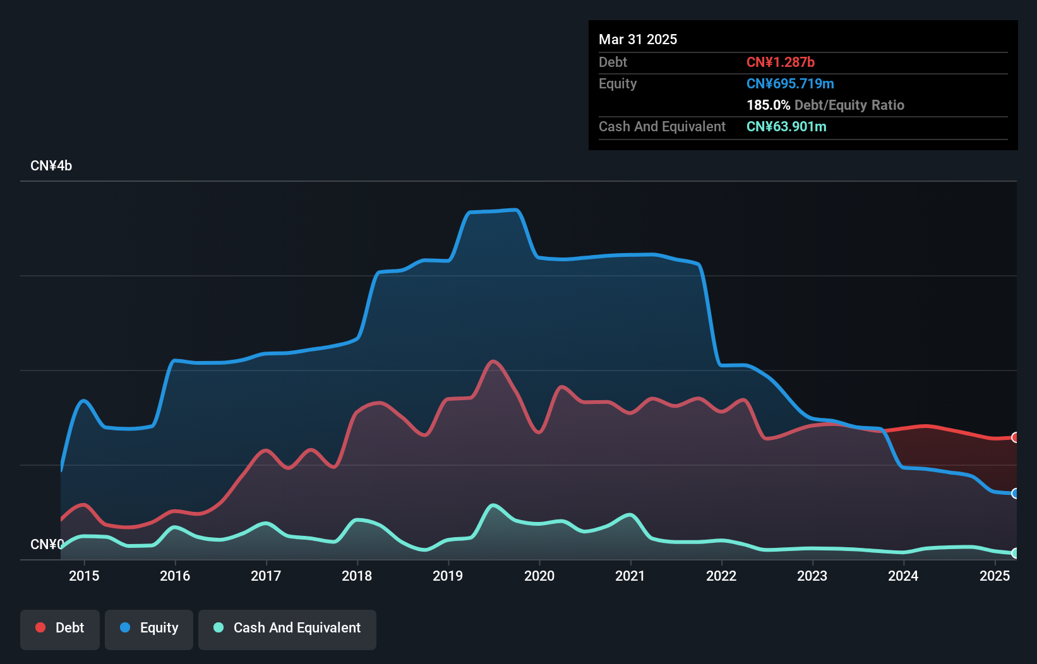Click the 2015 x-axis label
The height and width of the screenshot is (664, 1037).
(84, 576)
